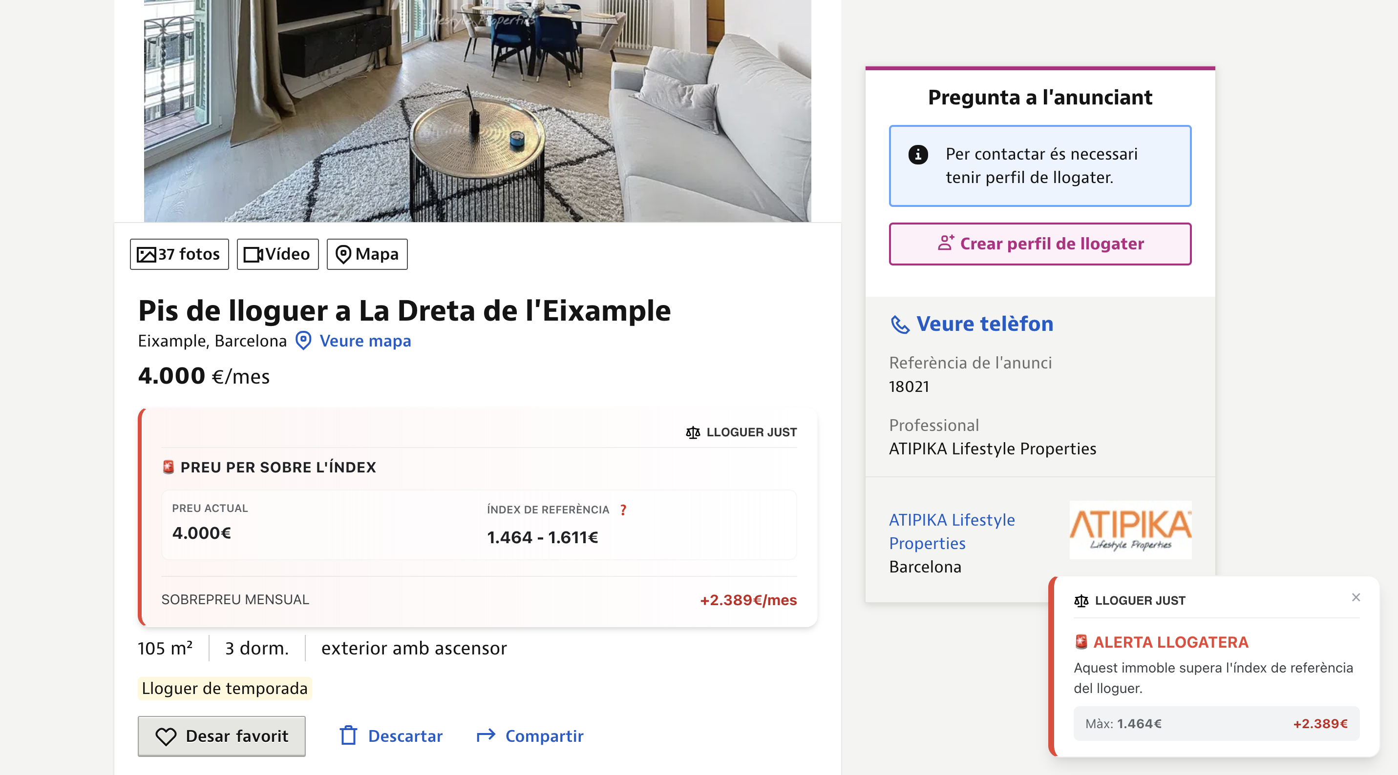The image size is (1398, 775).
Task: Open the ATIPIKA Lifestyle Properties agency link
Action: [x=952, y=531]
